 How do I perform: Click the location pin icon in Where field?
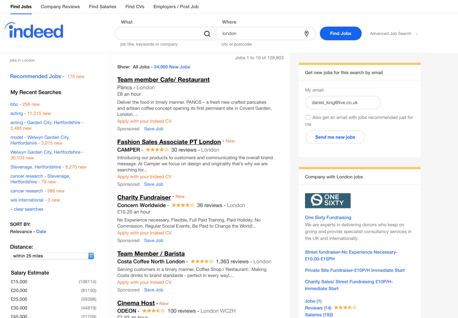tap(306, 34)
